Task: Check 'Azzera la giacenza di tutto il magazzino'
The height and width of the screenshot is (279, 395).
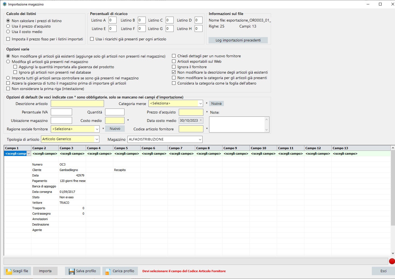Action: pos(8,83)
